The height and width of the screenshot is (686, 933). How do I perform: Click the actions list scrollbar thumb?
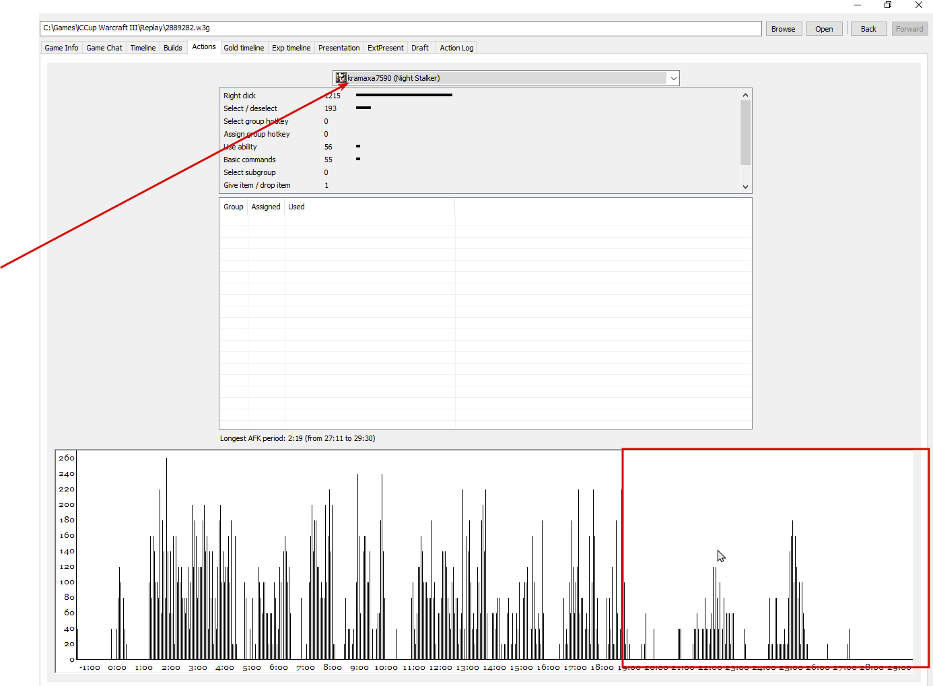coord(745,133)
